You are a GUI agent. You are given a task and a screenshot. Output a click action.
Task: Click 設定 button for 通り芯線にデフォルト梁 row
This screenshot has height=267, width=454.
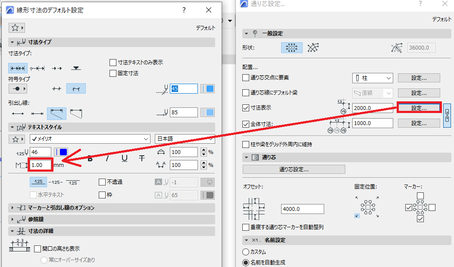(419, 93)
